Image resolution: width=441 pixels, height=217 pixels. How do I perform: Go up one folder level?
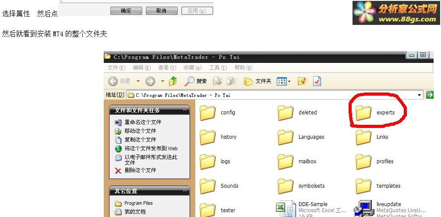coord(173,81)
